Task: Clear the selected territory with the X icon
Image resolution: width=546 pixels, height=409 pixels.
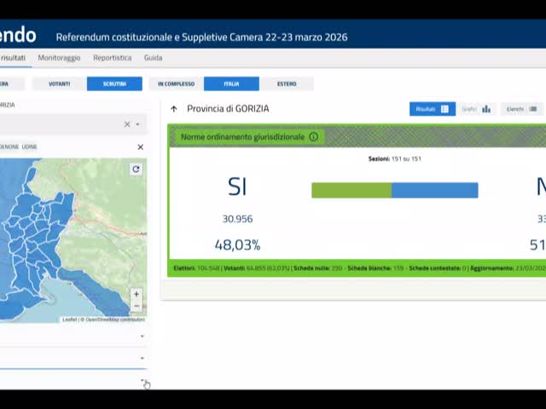Action: 127,124
